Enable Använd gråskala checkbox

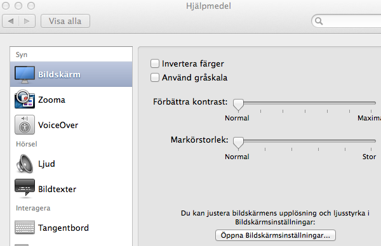coord(155,77)
